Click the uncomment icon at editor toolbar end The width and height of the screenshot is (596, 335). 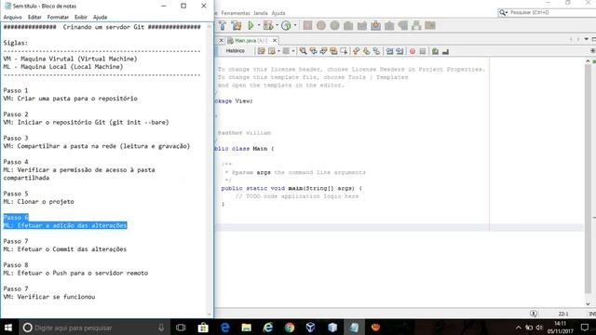445,51
